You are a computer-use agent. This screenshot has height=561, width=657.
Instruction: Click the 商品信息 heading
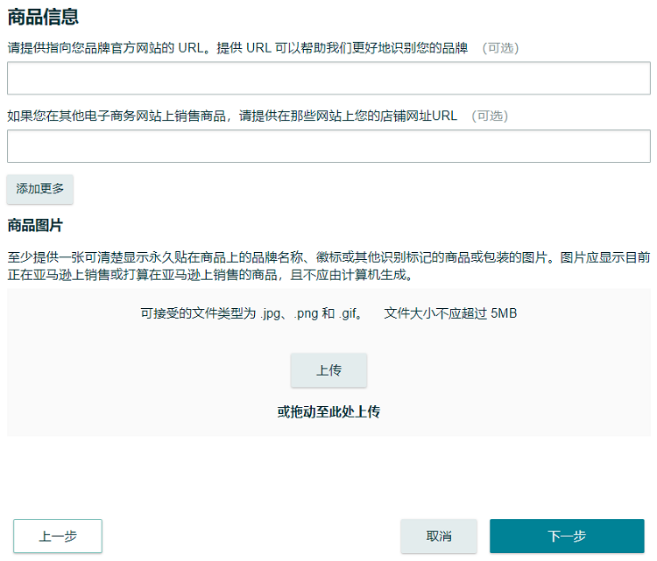(x=43, y=16)
